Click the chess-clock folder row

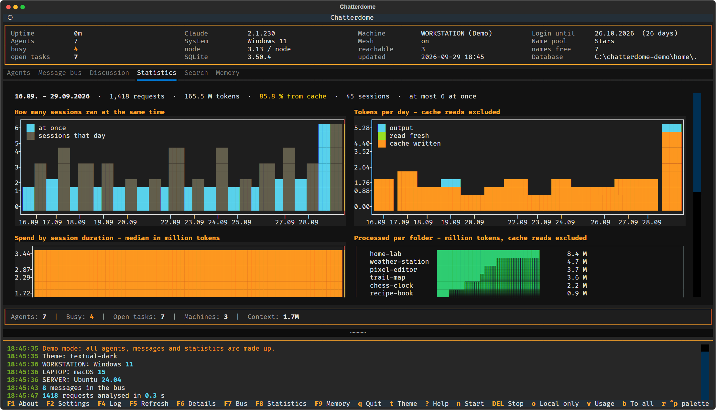pyautogui.click(x=478, y=286)
